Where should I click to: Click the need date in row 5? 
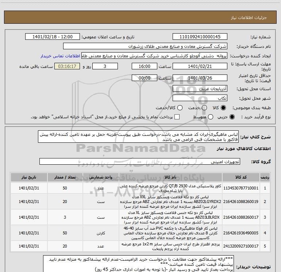pos(29,246)
